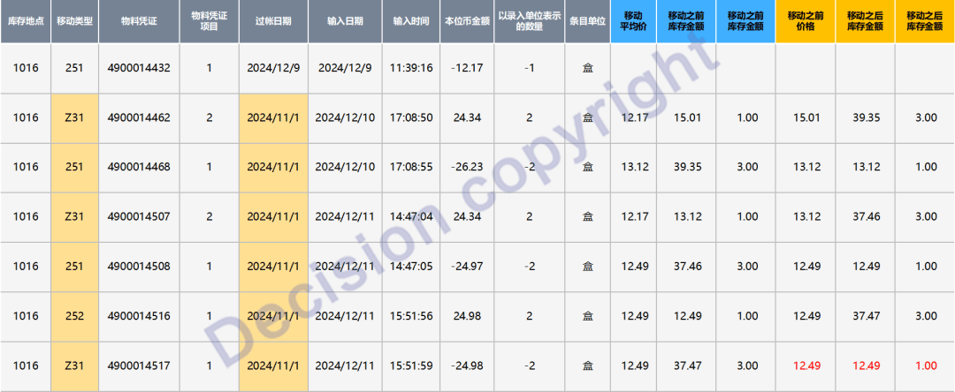Click the 移动类型 column header

pyautogui.click(x=74, y=20)
